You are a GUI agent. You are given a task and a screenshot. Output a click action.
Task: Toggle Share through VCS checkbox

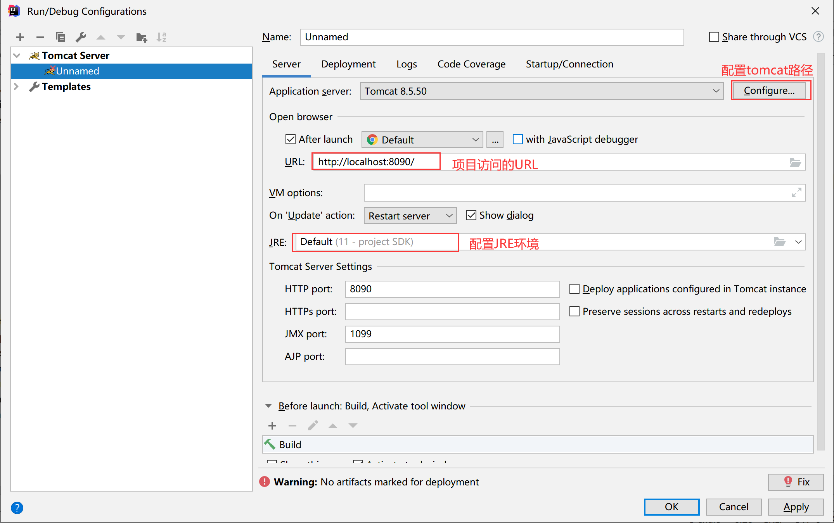pos(714,37)
